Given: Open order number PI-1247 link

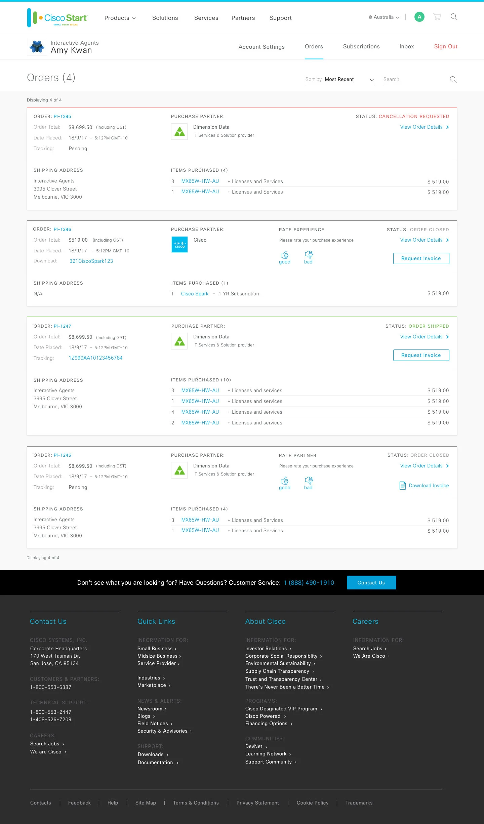Looking at the screenshot, I should 63,326.
